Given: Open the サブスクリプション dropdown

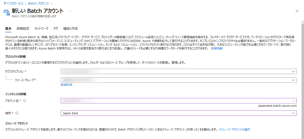Looking at the screenshot, I should 178,71.
